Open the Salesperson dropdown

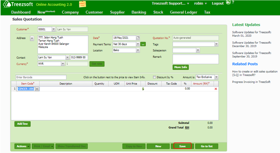pos(198,51)
